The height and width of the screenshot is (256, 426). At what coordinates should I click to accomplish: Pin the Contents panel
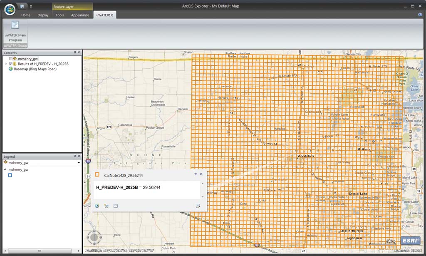click(x=75, y=52)
